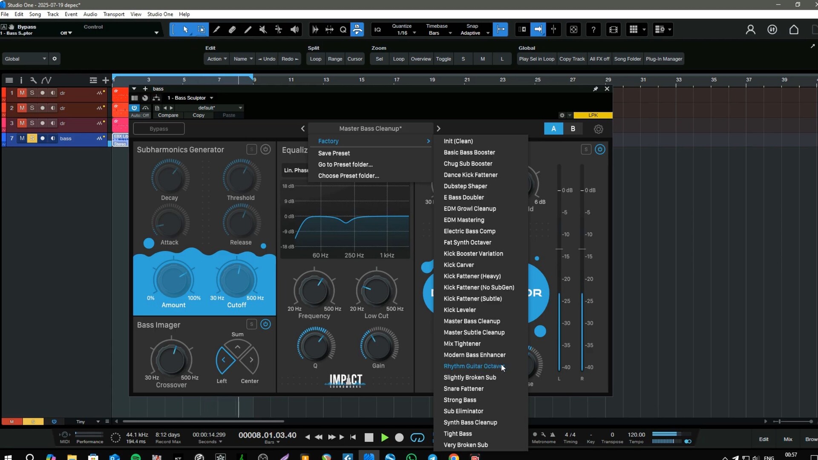
Task: Click the tempo value 120.00
Action: pyautogui.click(x=636, y=434)
